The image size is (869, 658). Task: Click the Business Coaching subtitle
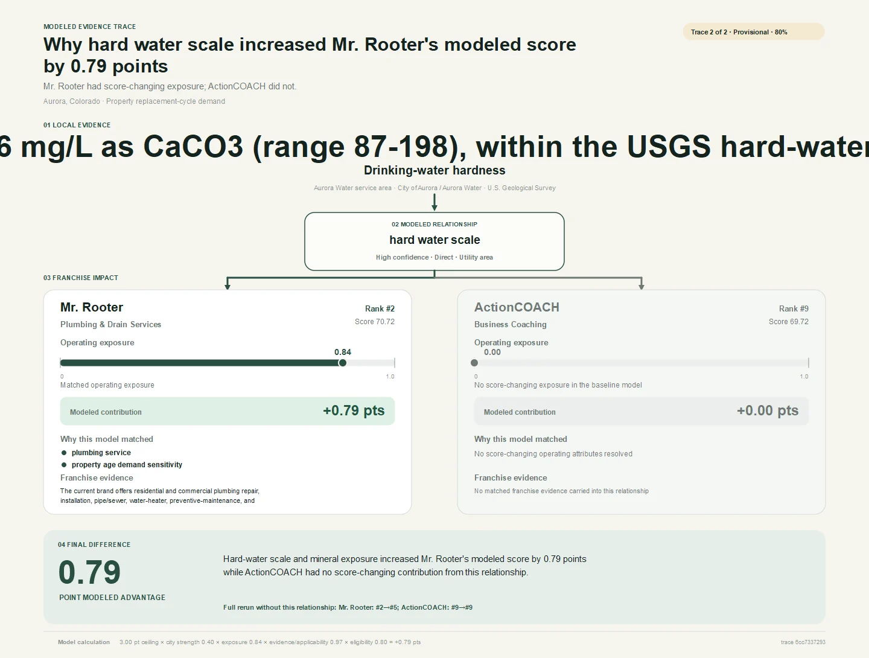[x=510, y=324]
